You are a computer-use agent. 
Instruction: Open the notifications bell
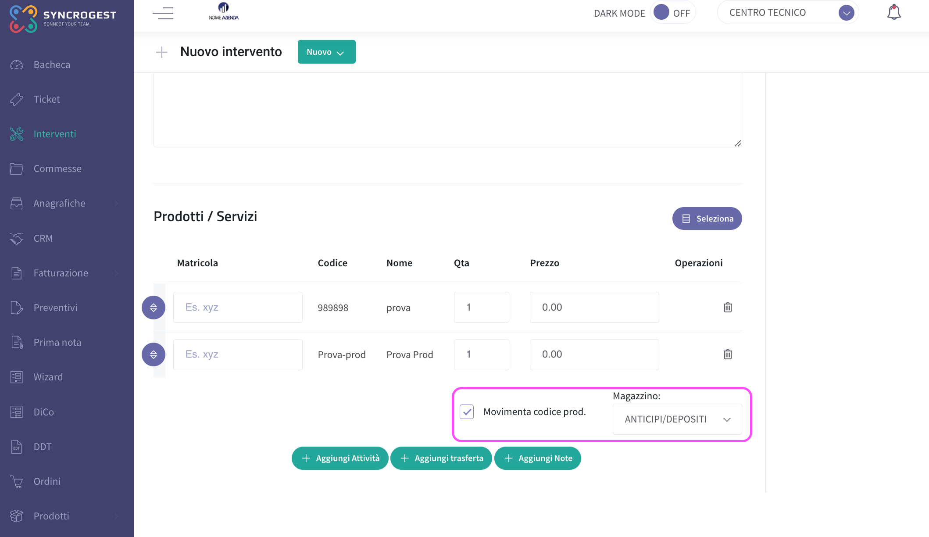click(893, 12)
